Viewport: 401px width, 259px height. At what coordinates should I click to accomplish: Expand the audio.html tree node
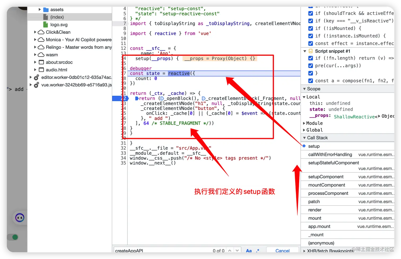click(x=35, y=70)
